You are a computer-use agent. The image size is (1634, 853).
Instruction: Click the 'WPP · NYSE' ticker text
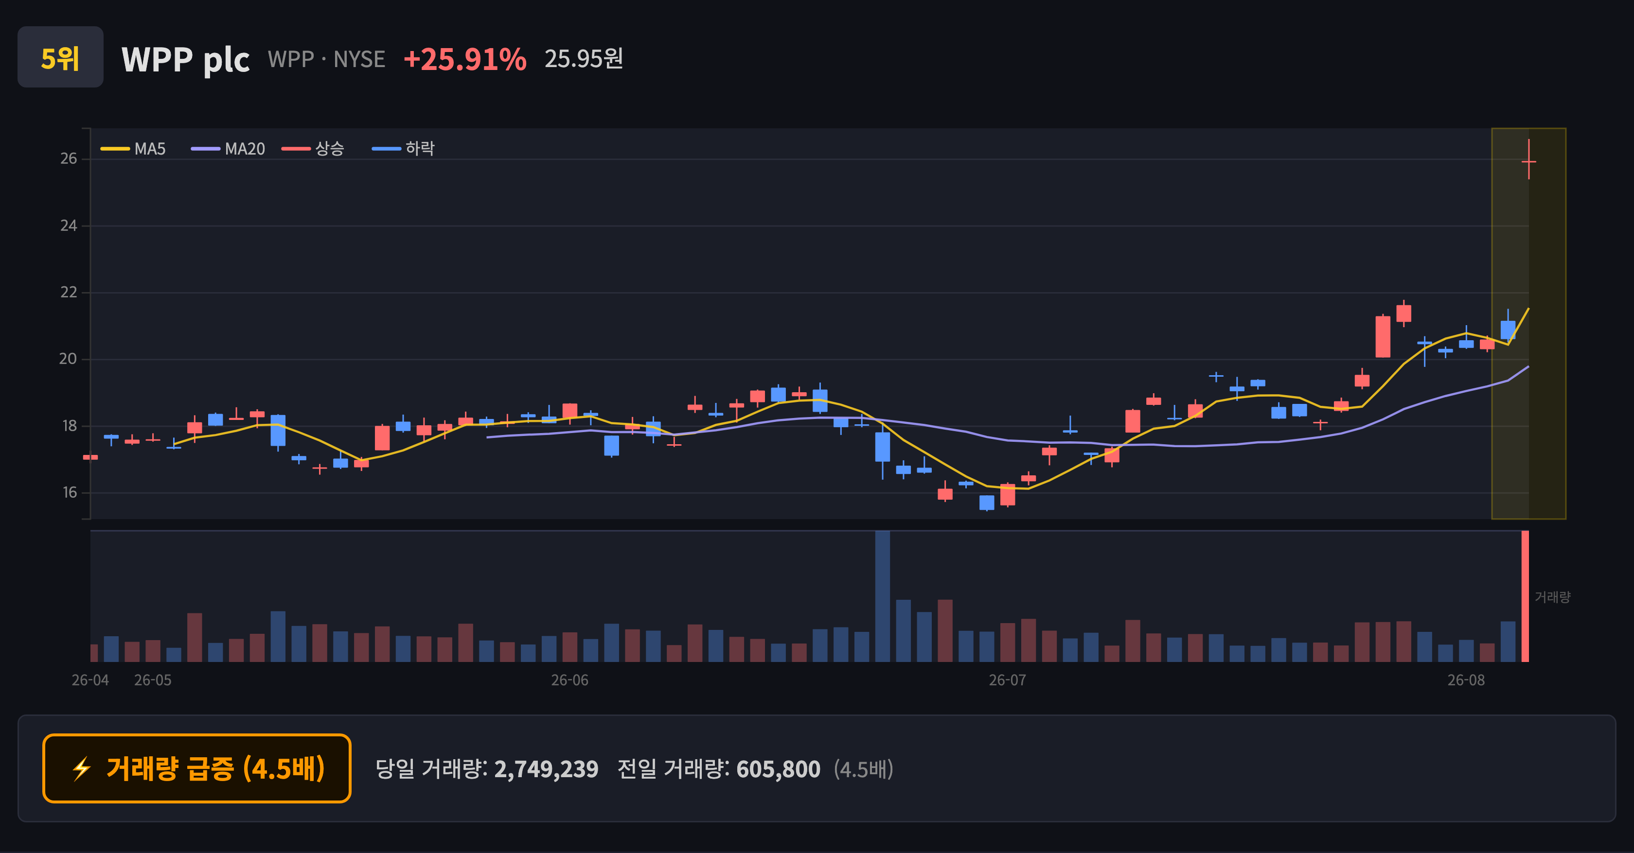pos(327,60)
